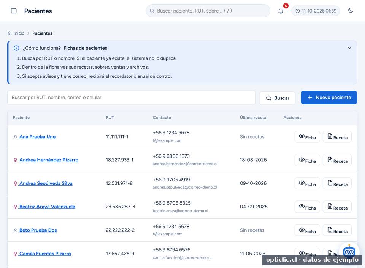Click the female icon beside Andrea Hernández Pizarro
The height and width of the screenshot is (268, 365).
click(15, 160)
